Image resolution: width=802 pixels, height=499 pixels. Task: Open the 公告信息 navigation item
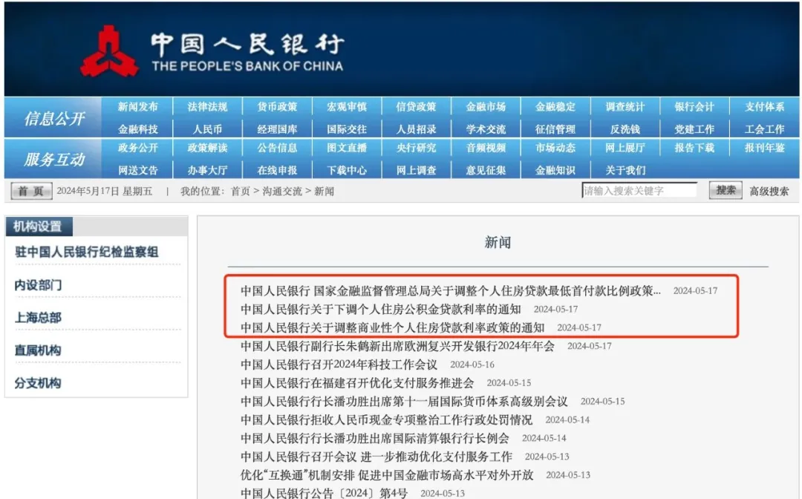point(277,148)
